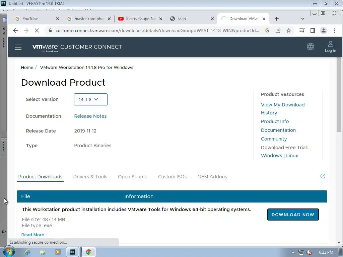Stop loading the page with the X button

pos(37,30)
